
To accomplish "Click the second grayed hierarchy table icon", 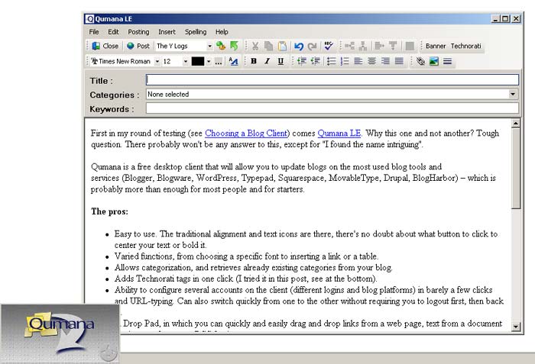I will tap(363, 46).
